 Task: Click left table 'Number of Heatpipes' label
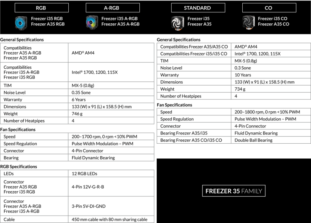(x=24, y=121)
